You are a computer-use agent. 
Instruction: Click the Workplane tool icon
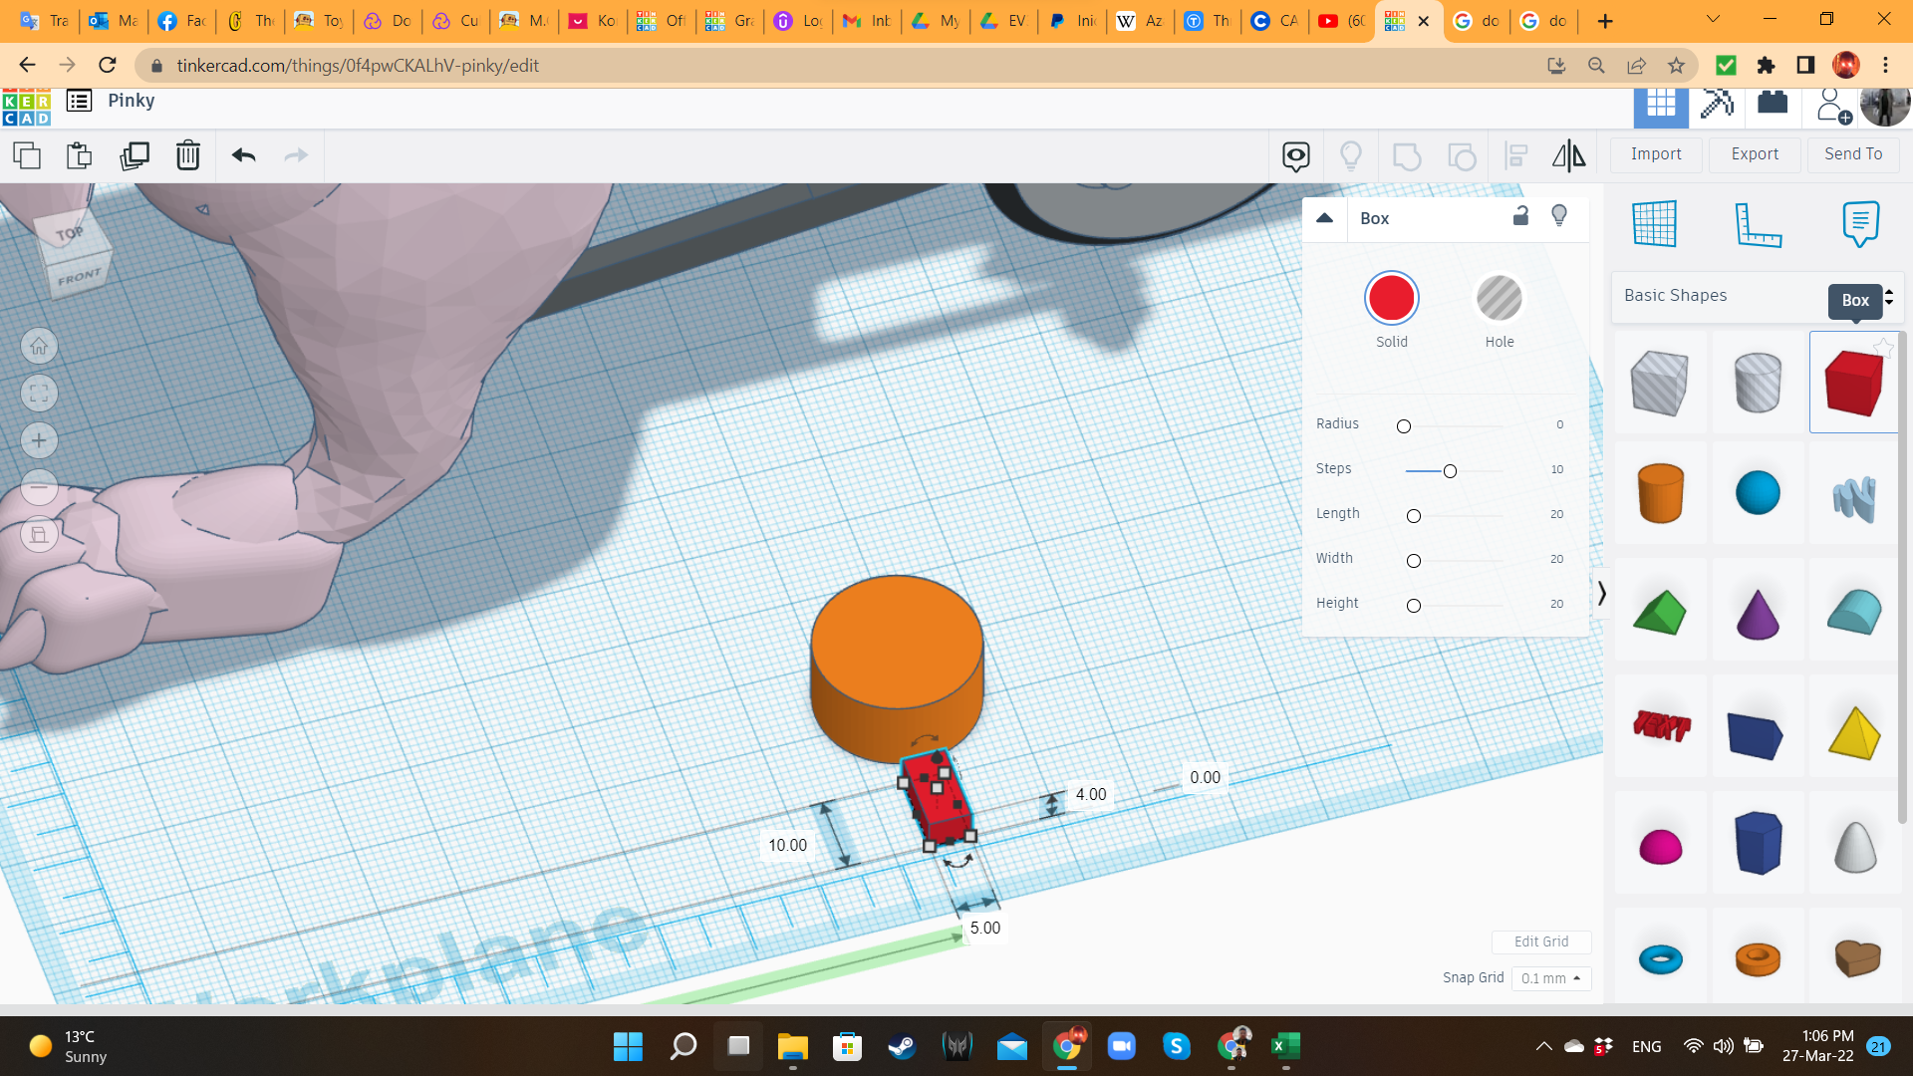1655,223
